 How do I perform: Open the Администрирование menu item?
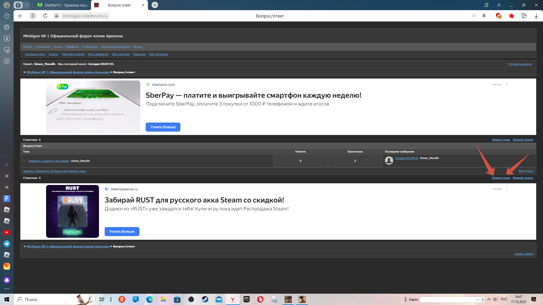click(x=116, y=47)
